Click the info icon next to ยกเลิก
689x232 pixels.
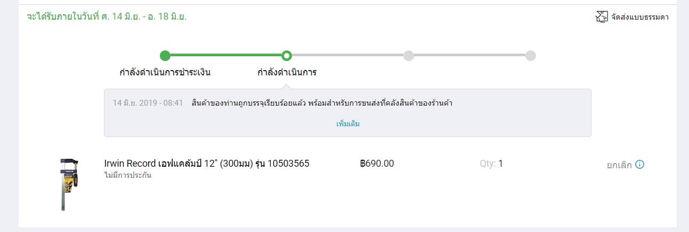click(640, 165)
